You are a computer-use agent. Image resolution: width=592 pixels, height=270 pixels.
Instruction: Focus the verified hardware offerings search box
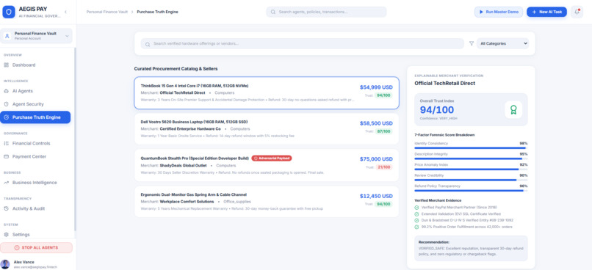click(303, 44)
